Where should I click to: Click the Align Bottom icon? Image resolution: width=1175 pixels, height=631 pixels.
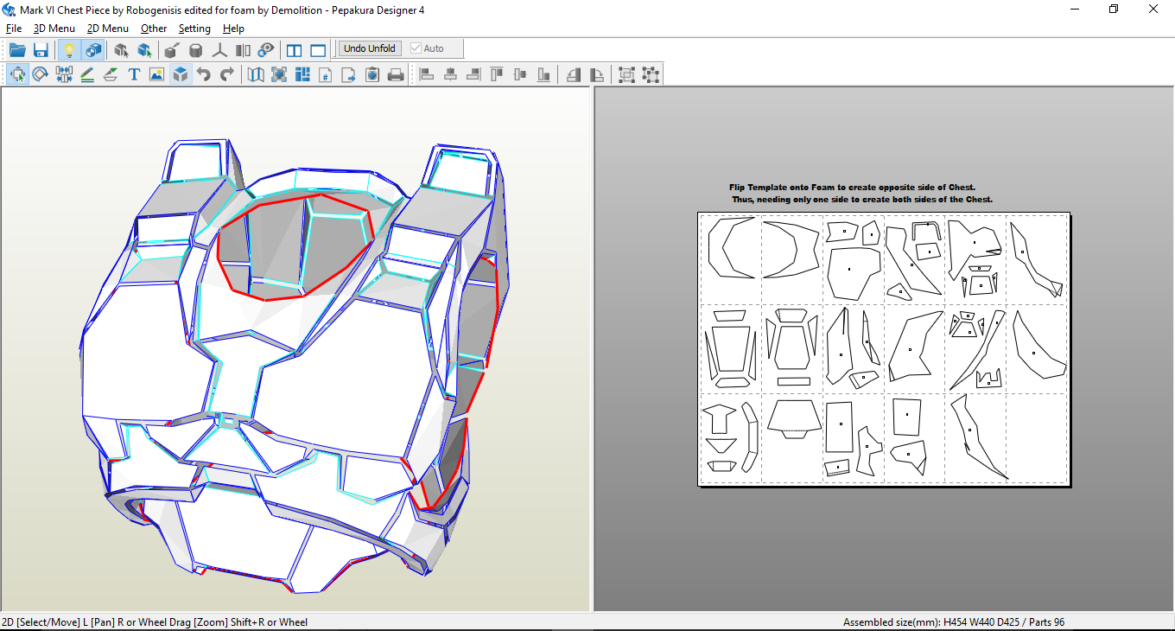(543, 74)
